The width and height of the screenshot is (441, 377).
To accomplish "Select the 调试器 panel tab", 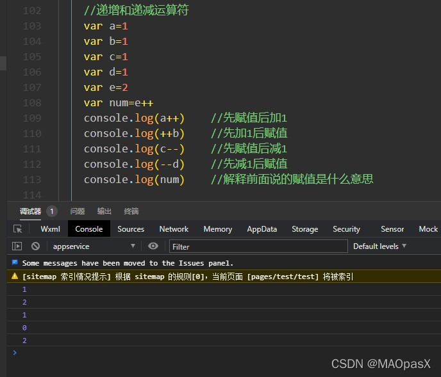I will pyautogui.click(x=30, y=211).
